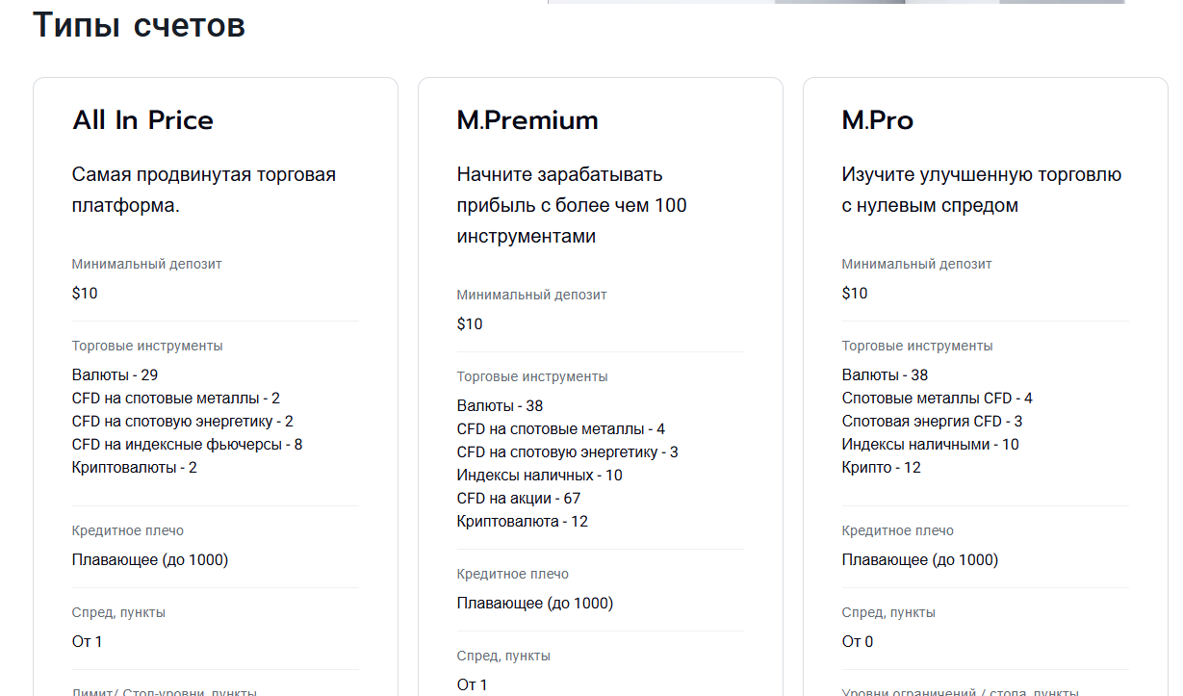Screen dimensions: 1183x696
Task: Select the "All In Price" card title
Action: click(x=142, y=120)
